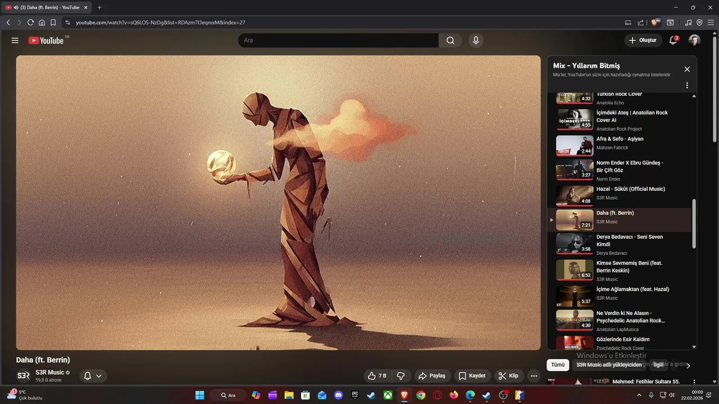Bookmark this page with bookmark icon

53,22
